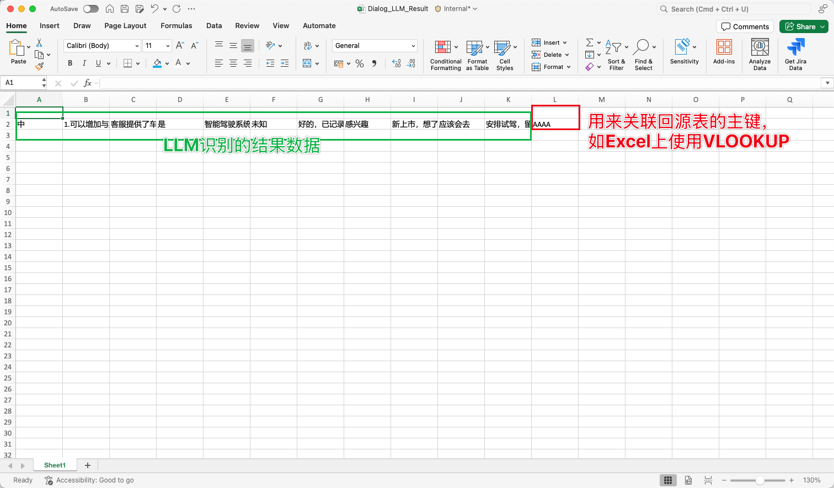Toggle bold formatting
Screen dimensions: 834x488
70,63
